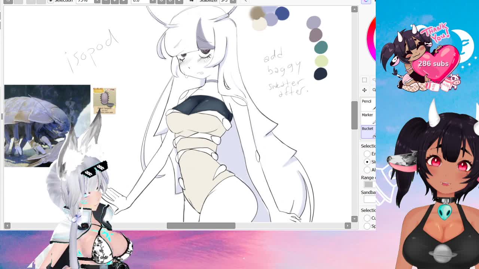This screenshot has width=479, height=269.
Task: Open the rotation angle dropdown arrow
Action: [x=153, y=1]
